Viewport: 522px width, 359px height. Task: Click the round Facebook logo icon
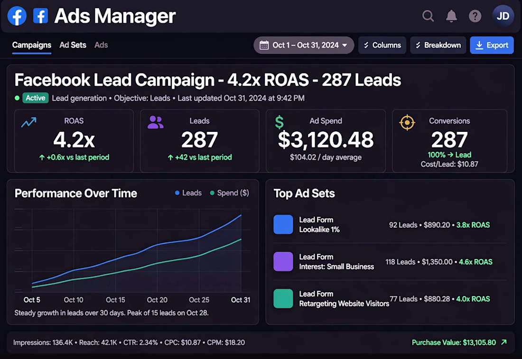tap(17, 16)
